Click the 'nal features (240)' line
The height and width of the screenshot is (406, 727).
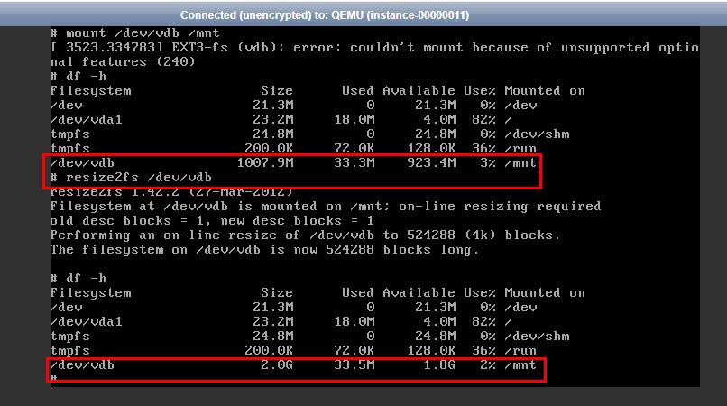coord(123,61)
